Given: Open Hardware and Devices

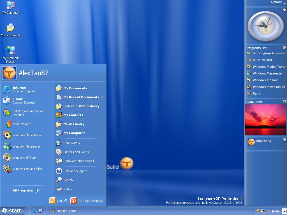Looking at the screenshot, I should pyautogui.click(x=80, y=161).
